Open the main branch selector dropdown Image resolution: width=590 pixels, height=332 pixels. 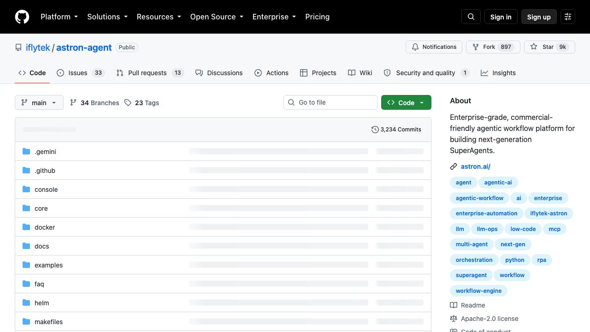39,102
